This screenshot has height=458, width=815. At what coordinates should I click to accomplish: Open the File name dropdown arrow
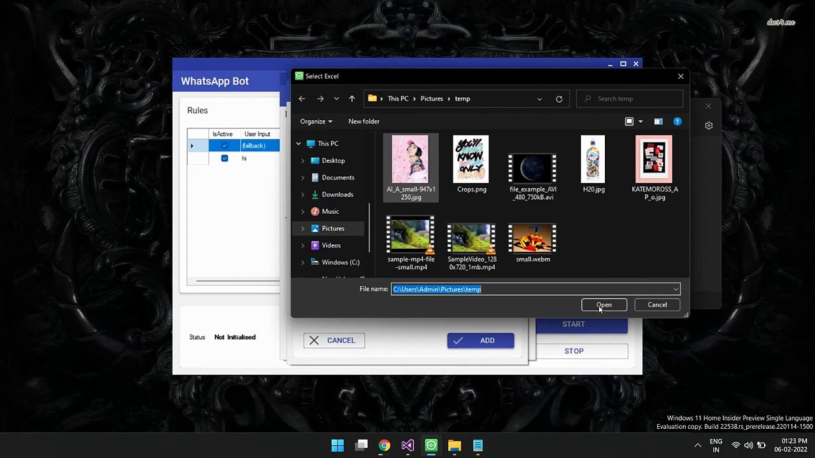676,289
